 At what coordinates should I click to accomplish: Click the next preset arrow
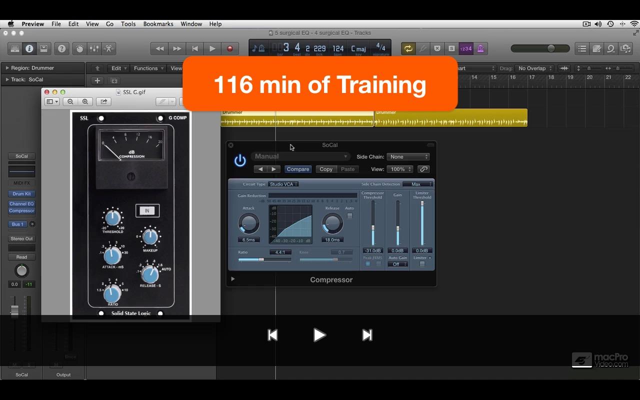[273, 169]
